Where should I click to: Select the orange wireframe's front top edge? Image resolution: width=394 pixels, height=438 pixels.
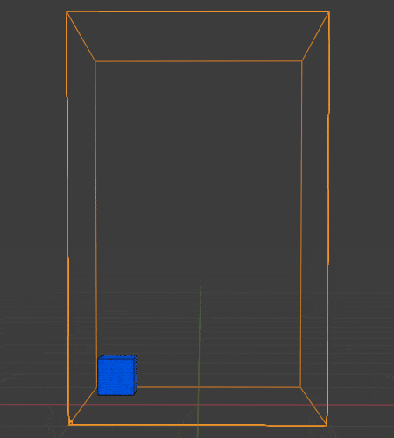coord(198,11)
